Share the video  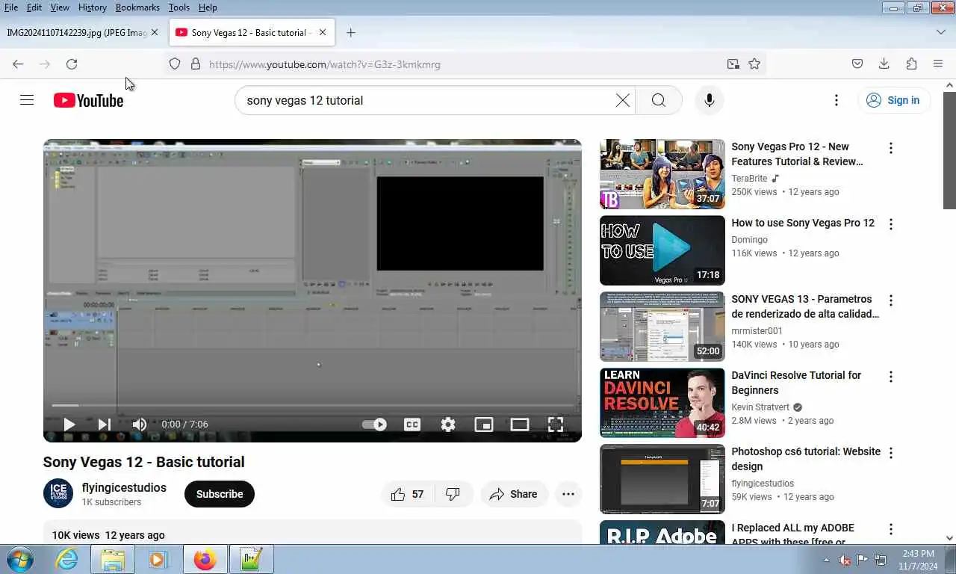point(514,494)
